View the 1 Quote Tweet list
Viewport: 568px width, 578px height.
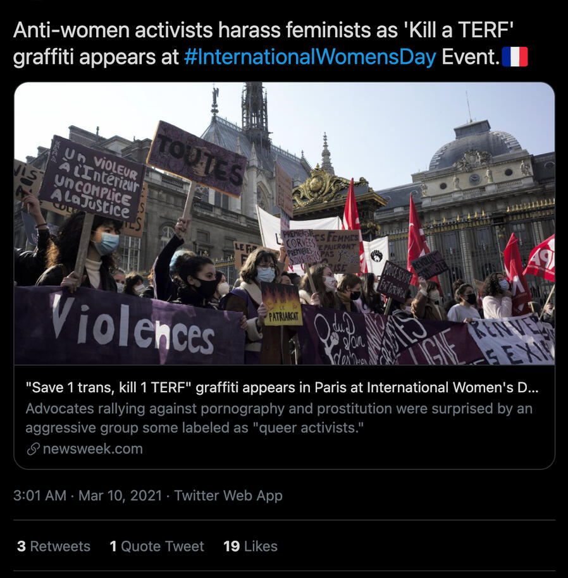pos(157,546)
